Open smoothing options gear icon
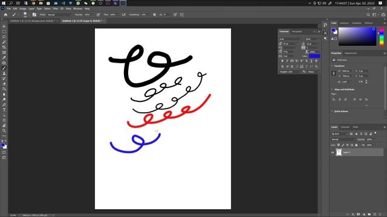The width and height of the screenshot is (387, 217). [155, 14]
